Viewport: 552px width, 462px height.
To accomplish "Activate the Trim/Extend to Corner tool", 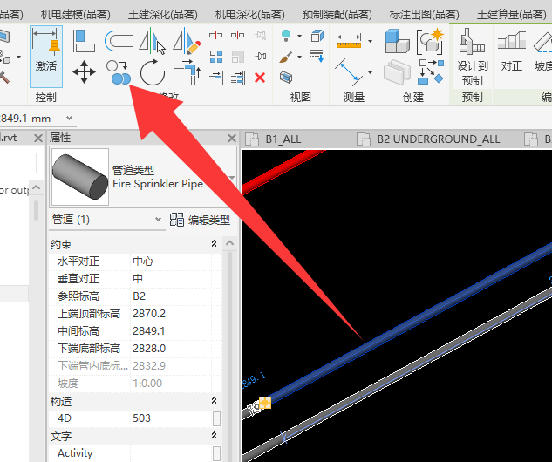I will [x=187, y=72].
